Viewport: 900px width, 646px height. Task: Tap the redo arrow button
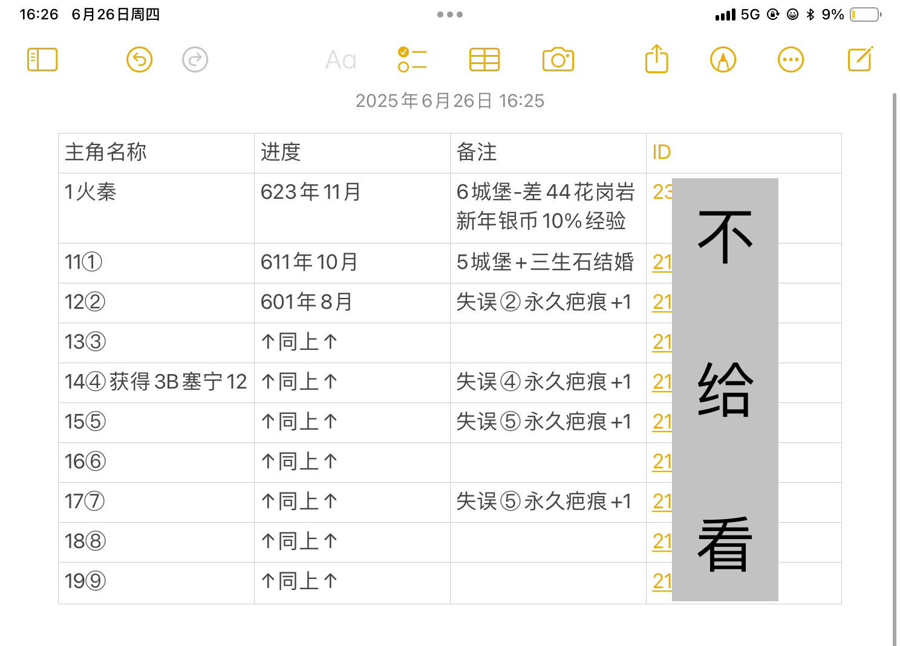pyautogui.click(x=195, y=60)
